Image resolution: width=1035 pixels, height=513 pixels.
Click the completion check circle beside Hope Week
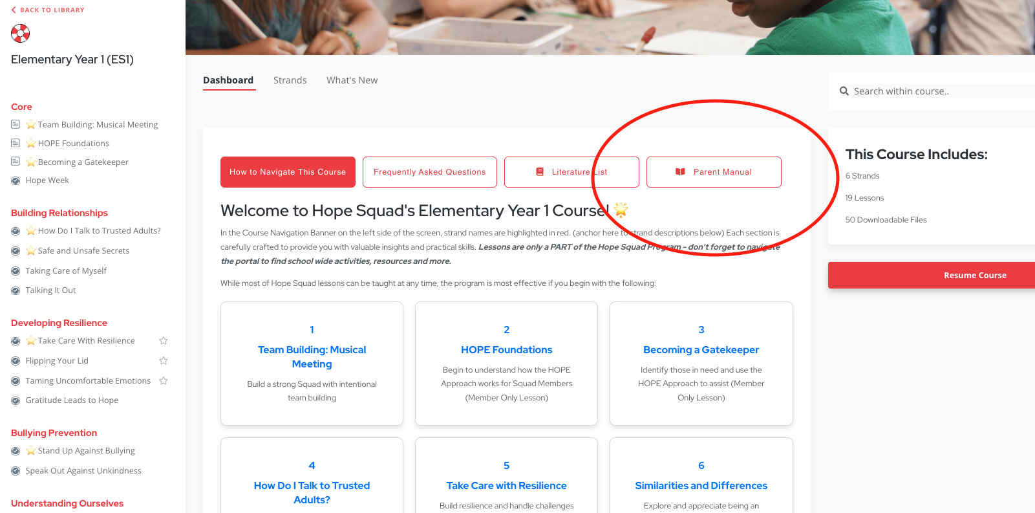pos(16,180)
